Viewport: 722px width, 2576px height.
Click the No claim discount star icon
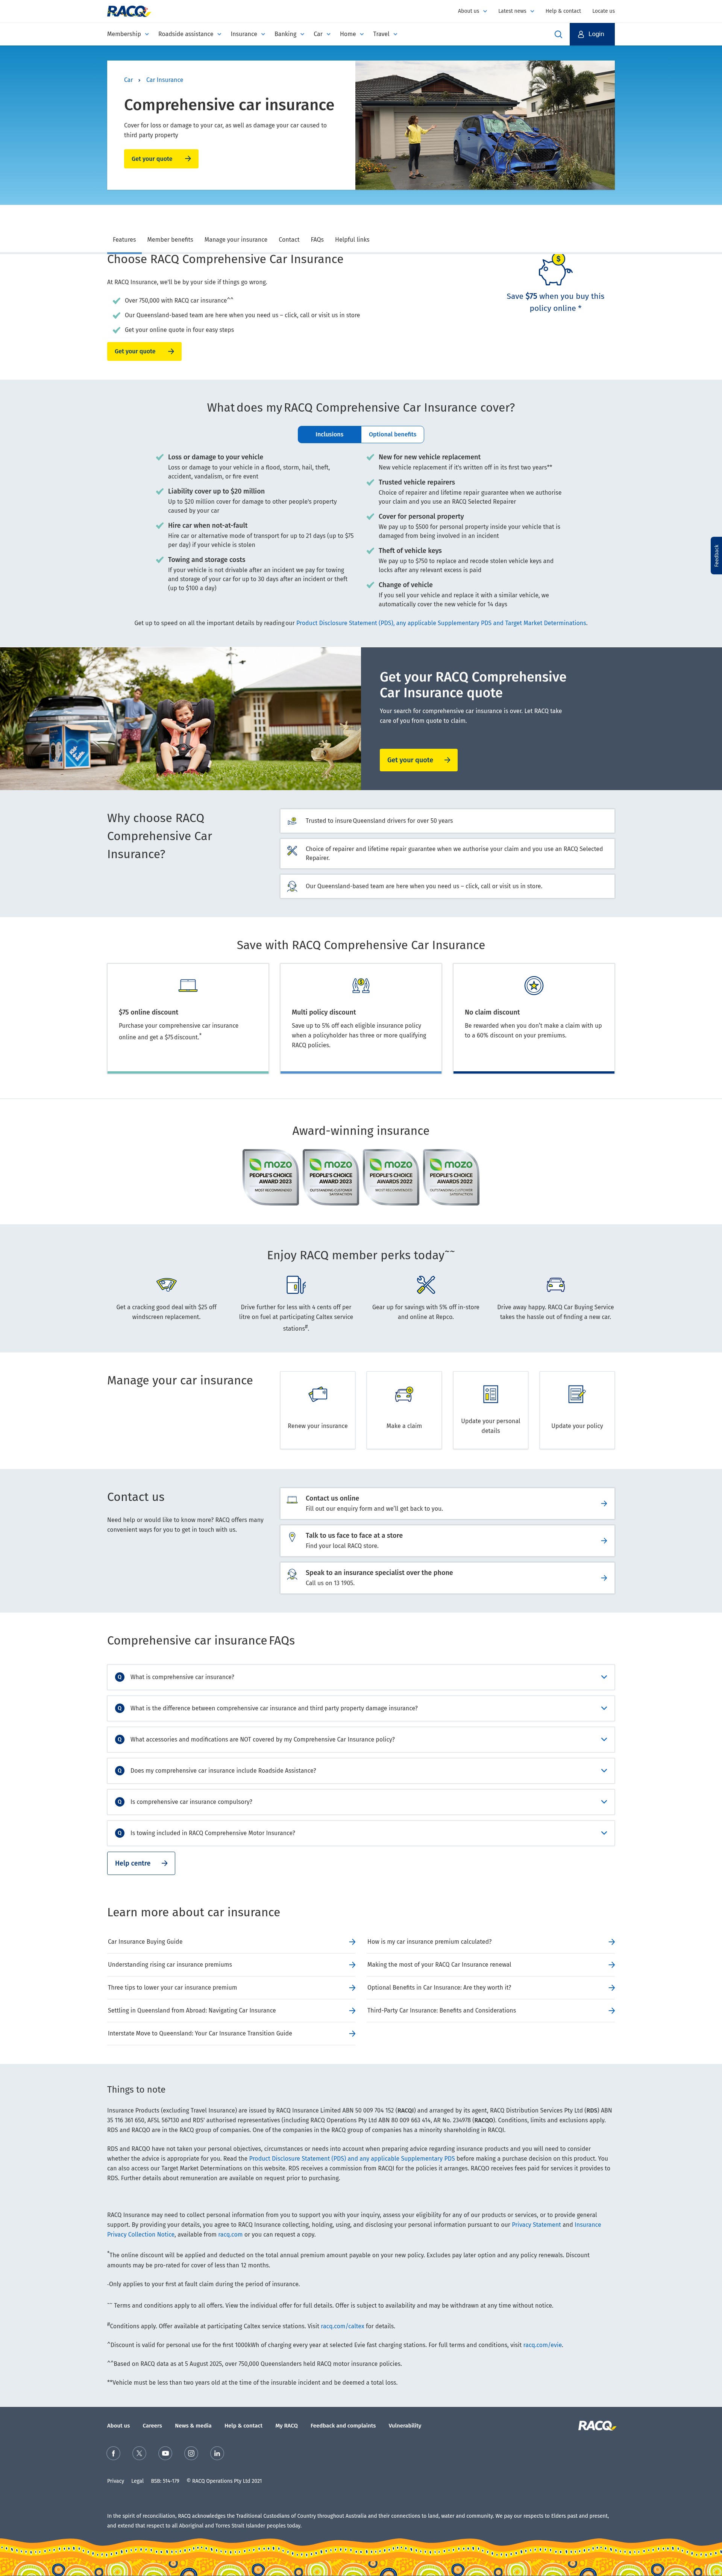pos(534,985)
